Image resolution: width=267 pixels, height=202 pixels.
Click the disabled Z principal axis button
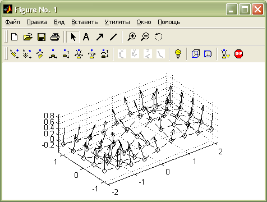coord(148,54)
